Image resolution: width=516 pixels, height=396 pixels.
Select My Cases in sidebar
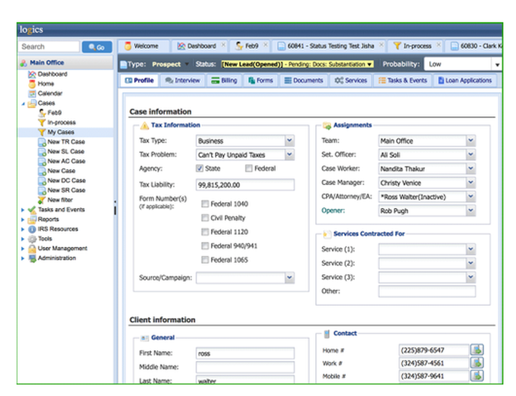coord(61,132)
